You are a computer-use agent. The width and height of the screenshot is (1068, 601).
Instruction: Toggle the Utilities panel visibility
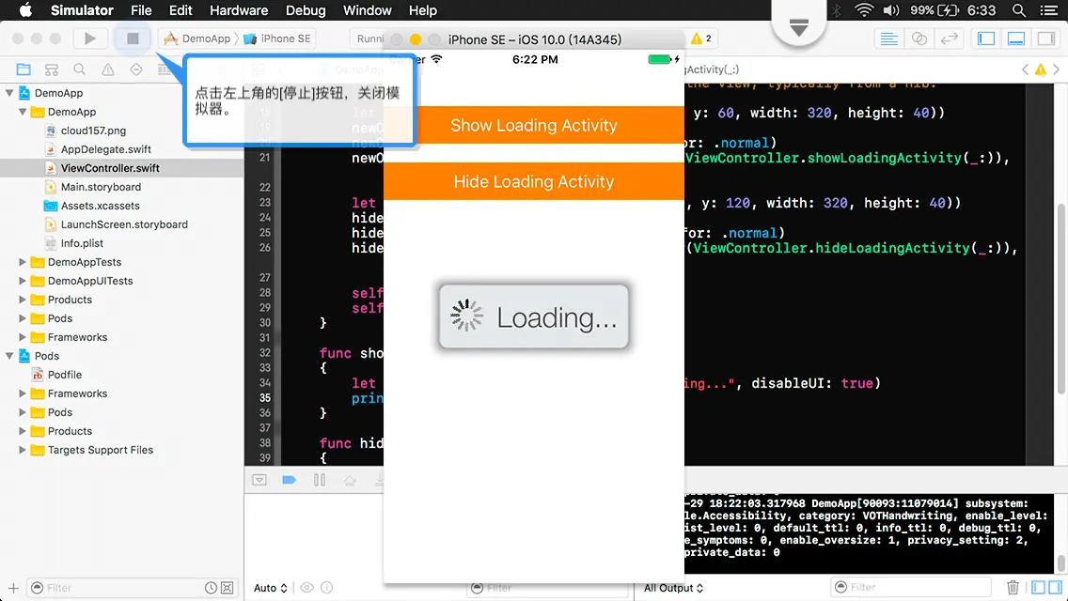click(x=1046, y=39)
